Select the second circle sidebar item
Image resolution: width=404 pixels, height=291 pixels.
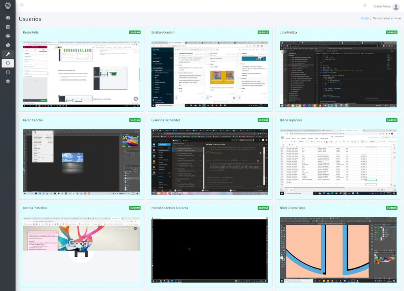[8, 73]
